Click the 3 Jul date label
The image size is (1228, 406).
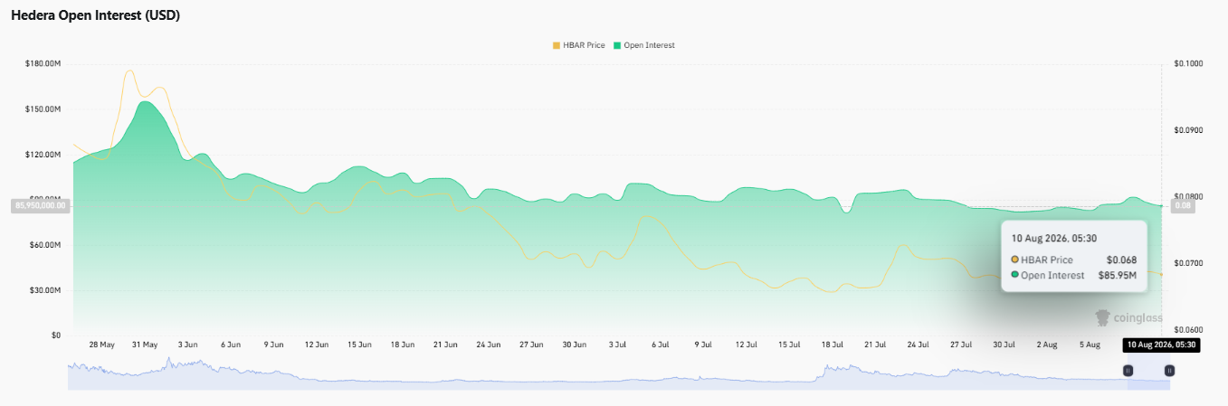(618, 345)
